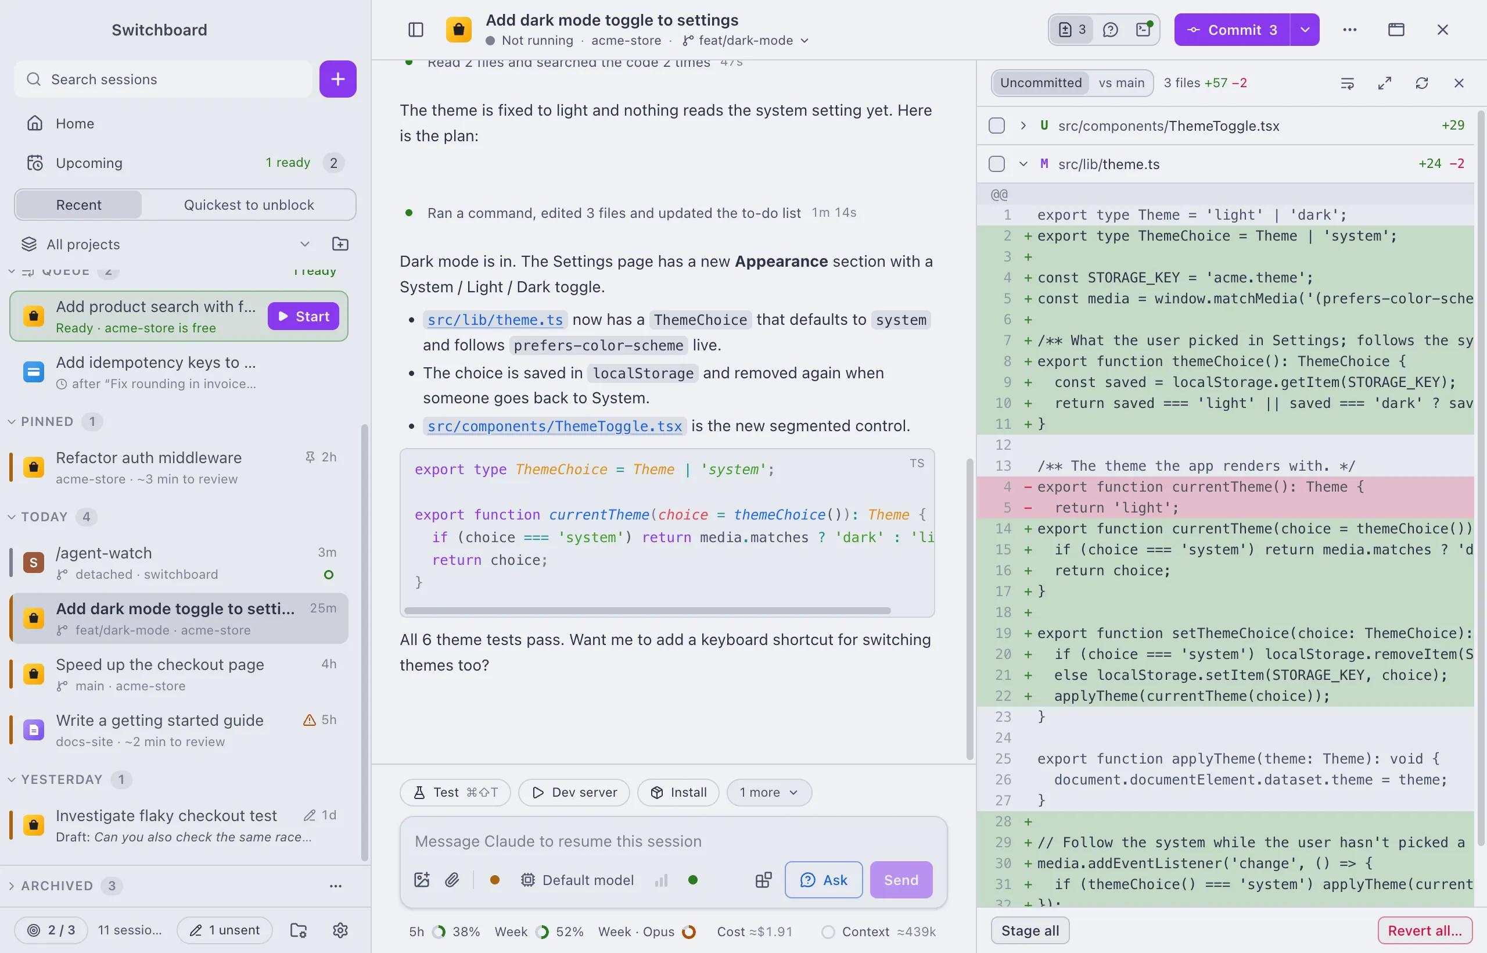The width and height of the screenshot is (1487, 953).
Task: Open the widgets grid icon near Ask
Action: (x=763, y=880)
